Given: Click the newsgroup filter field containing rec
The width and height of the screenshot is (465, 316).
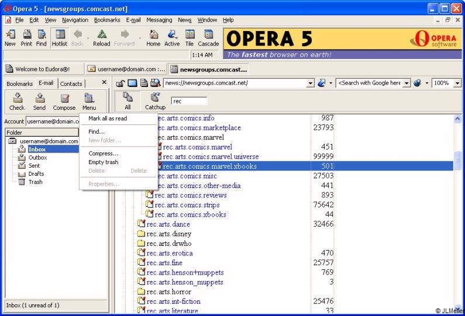Looking at the screenshot, I should (x=189, y=101).
